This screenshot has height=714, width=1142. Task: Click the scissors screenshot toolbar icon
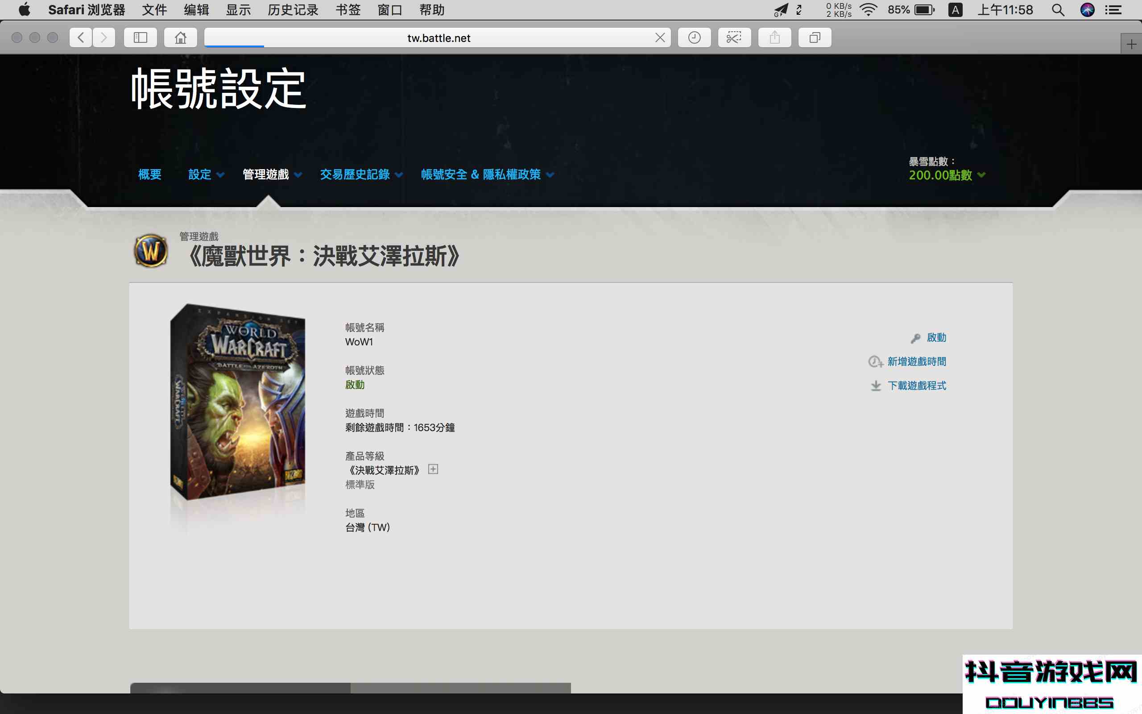coord(734,38)
